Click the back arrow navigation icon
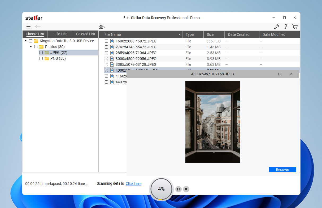The width and height of the screenshot is (322, 208). coord(38,27)
